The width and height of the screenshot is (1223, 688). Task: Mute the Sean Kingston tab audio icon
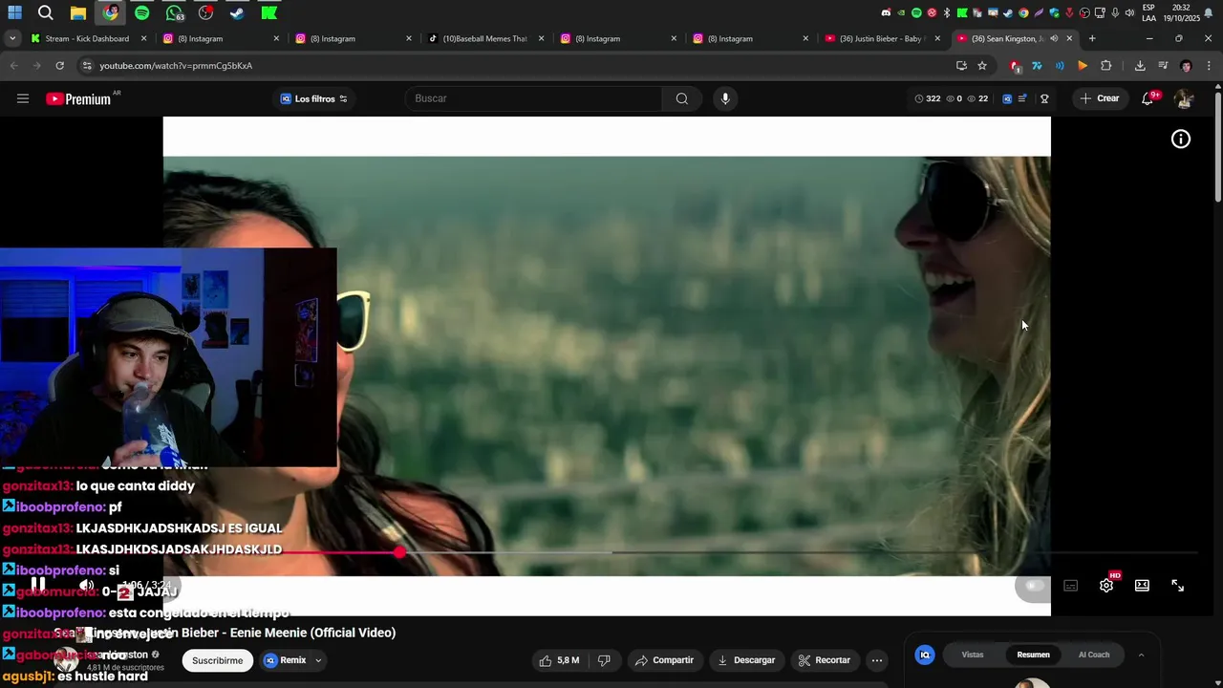click(x=1053, y=38)
